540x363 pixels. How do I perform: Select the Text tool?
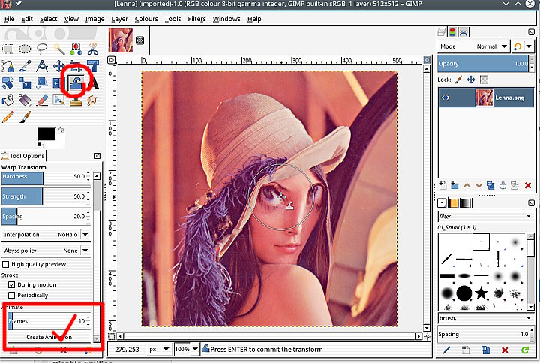pos(94,83)
